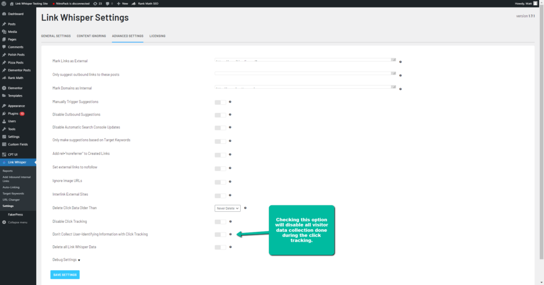Toggle Manually Trigger Suggestions switch
This screenshot has width=544, height=285.
point(220,102)
